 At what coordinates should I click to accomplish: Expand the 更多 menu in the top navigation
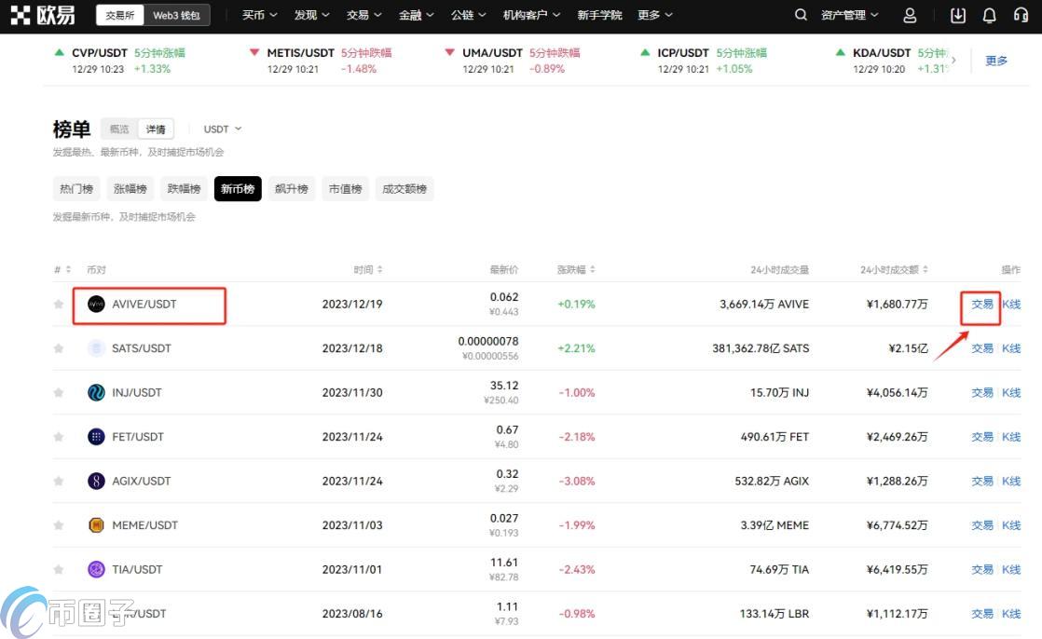point(655,15)
